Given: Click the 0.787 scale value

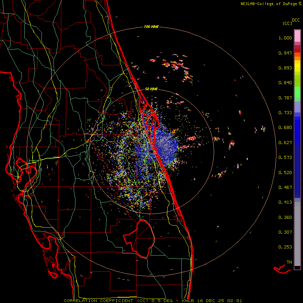Looking at the screenshot, I should tap(285, 98).
